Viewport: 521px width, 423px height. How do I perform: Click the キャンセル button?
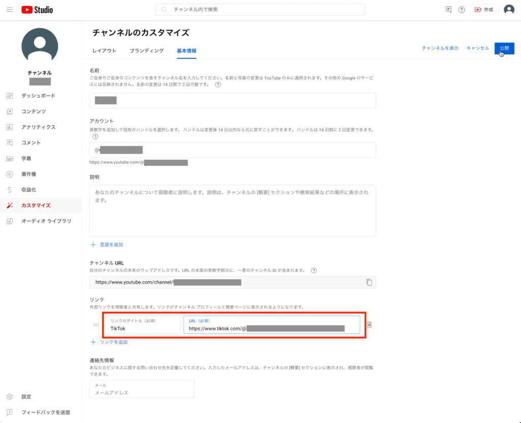point(477,48)
